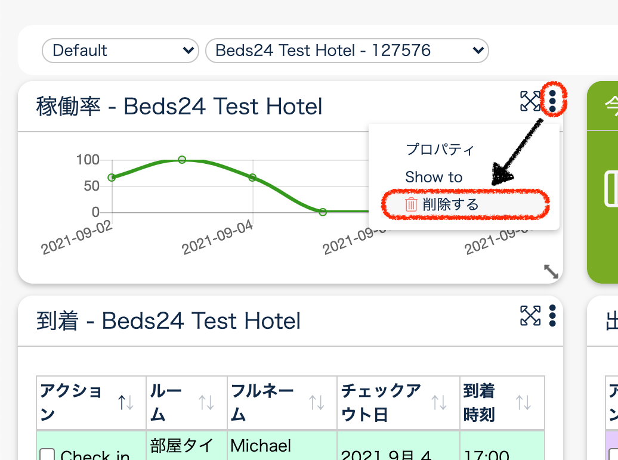Click the trash icon beside 削除する
618x460 pixels.
[411, 204]
